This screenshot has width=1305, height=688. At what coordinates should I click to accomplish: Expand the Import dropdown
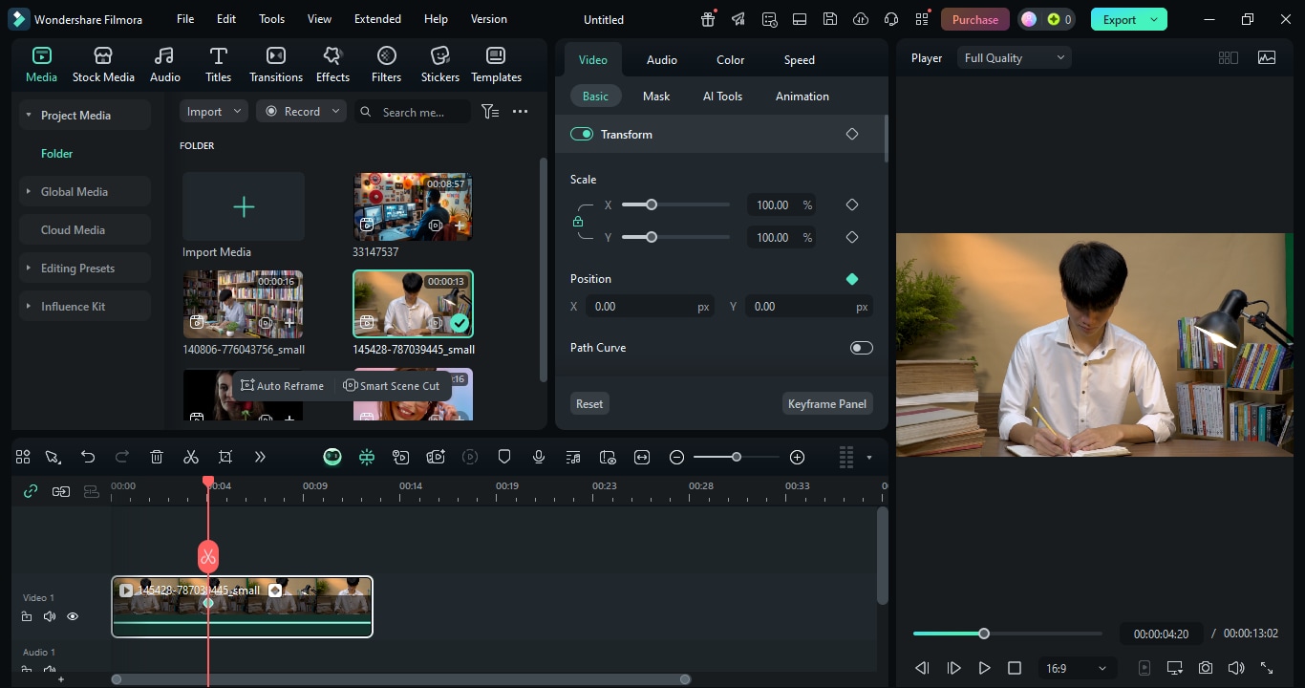213,112
